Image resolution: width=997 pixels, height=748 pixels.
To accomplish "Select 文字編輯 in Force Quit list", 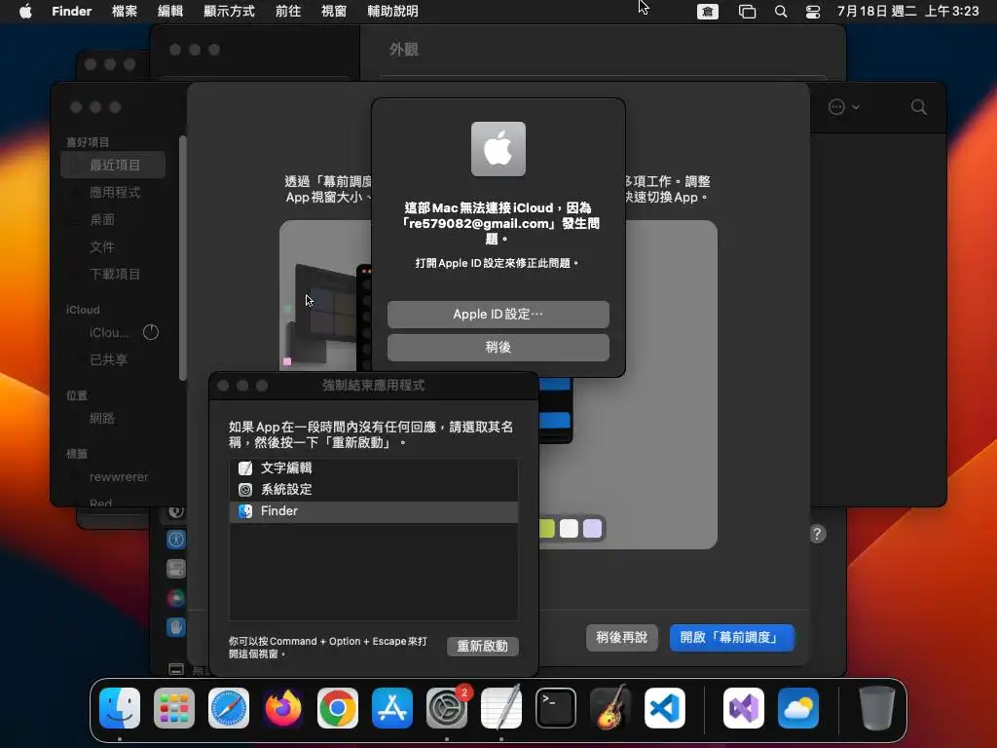I will point(373,468).
